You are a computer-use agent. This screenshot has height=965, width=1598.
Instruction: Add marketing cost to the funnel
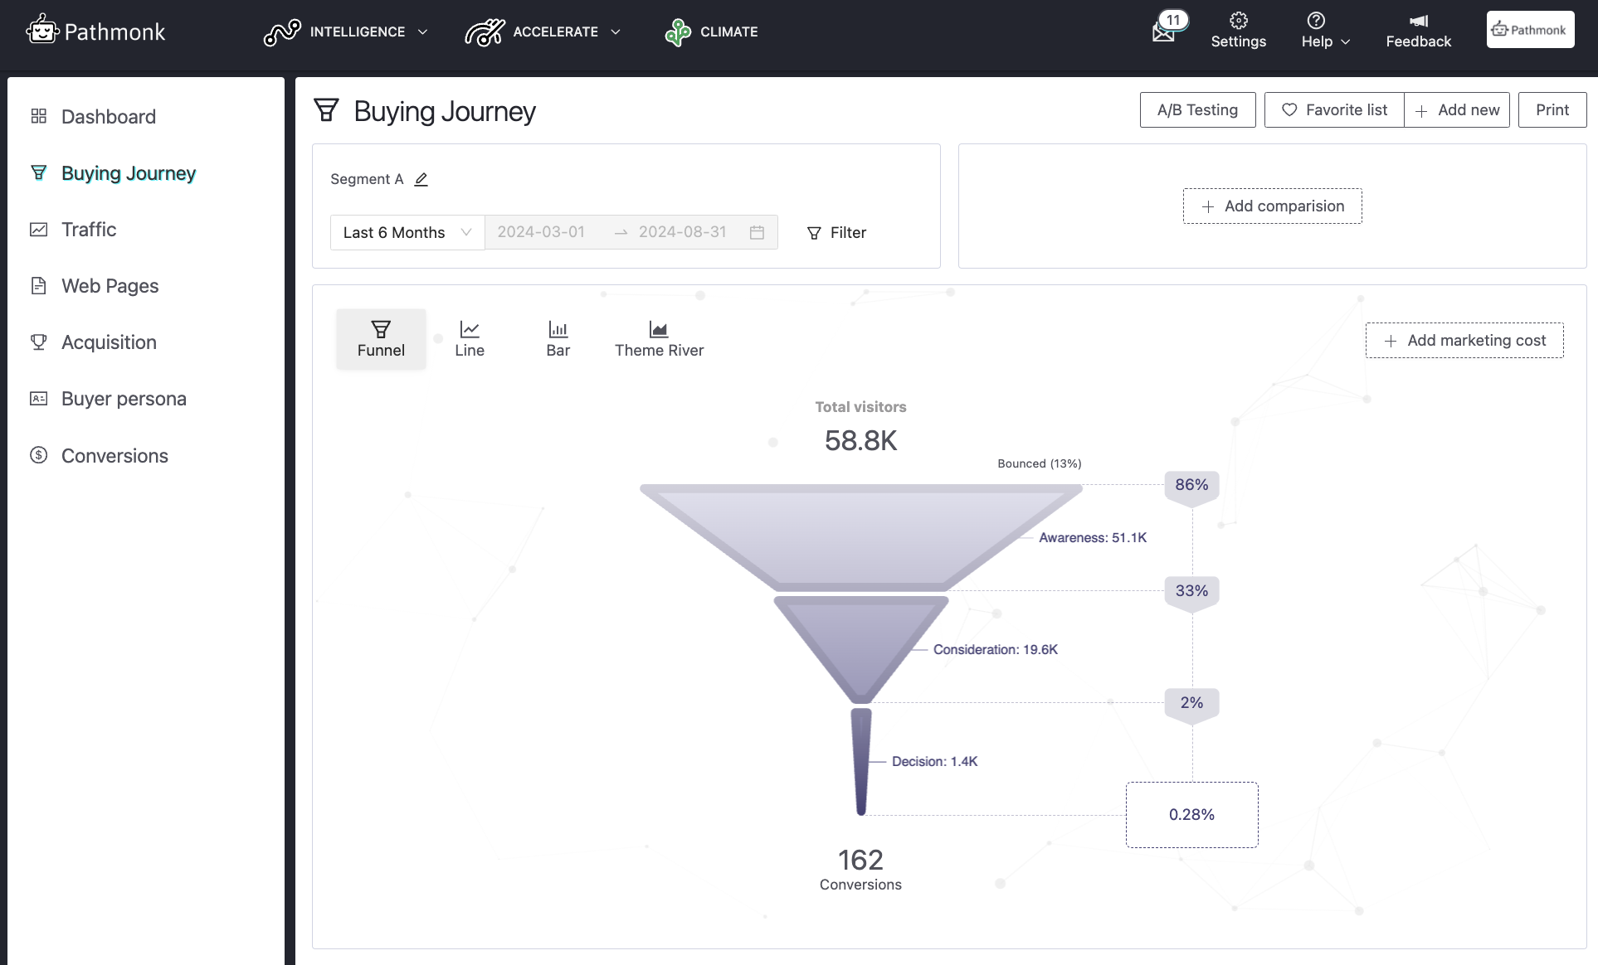pos(1464,340)
